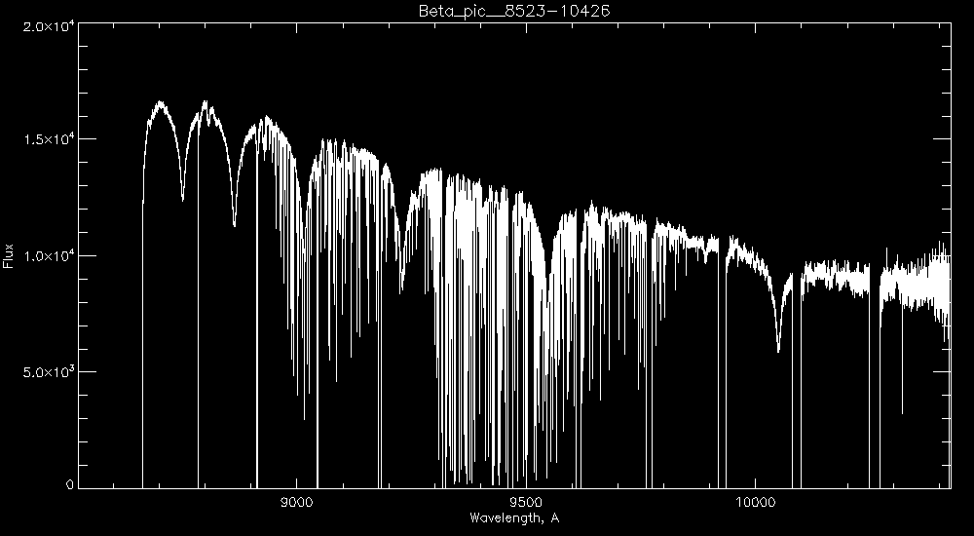
Task: Click the 9000 wavelength tick label
Action: tap(297, 503)
